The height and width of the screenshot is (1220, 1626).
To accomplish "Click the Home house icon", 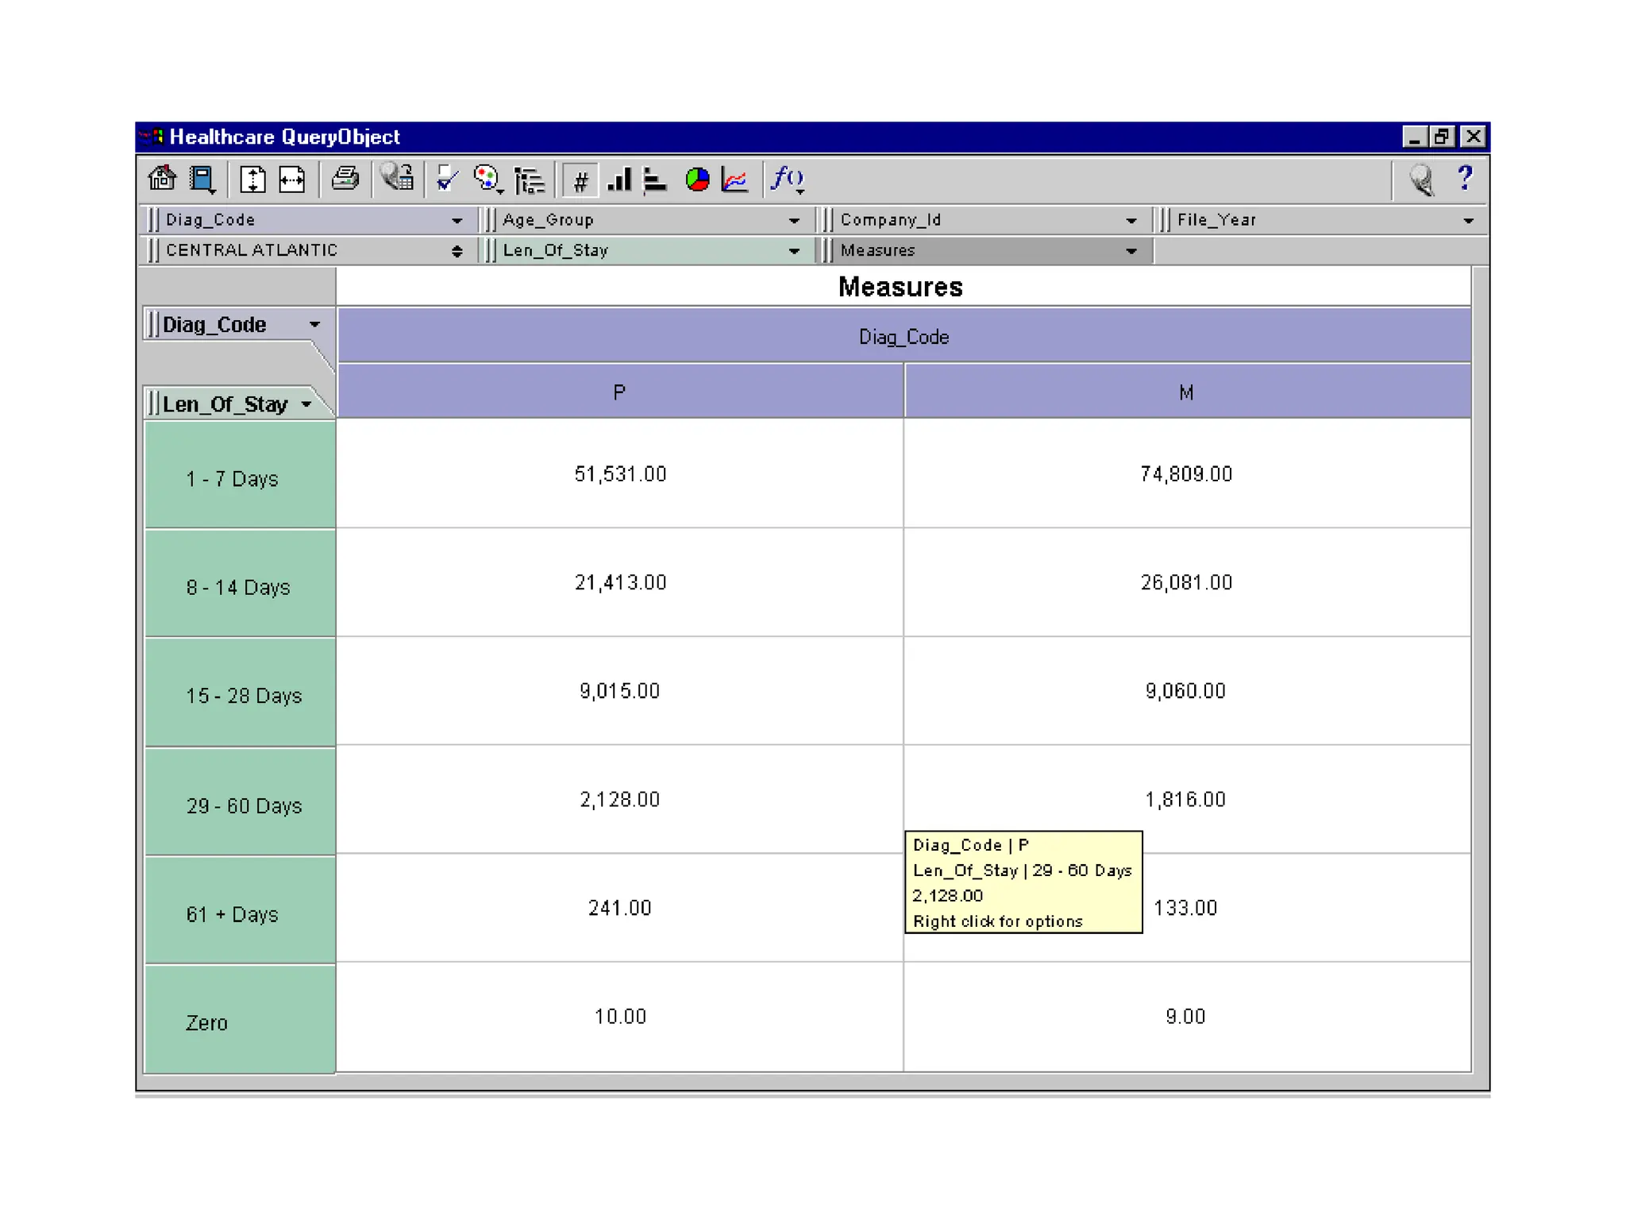I will coord(162,180).
